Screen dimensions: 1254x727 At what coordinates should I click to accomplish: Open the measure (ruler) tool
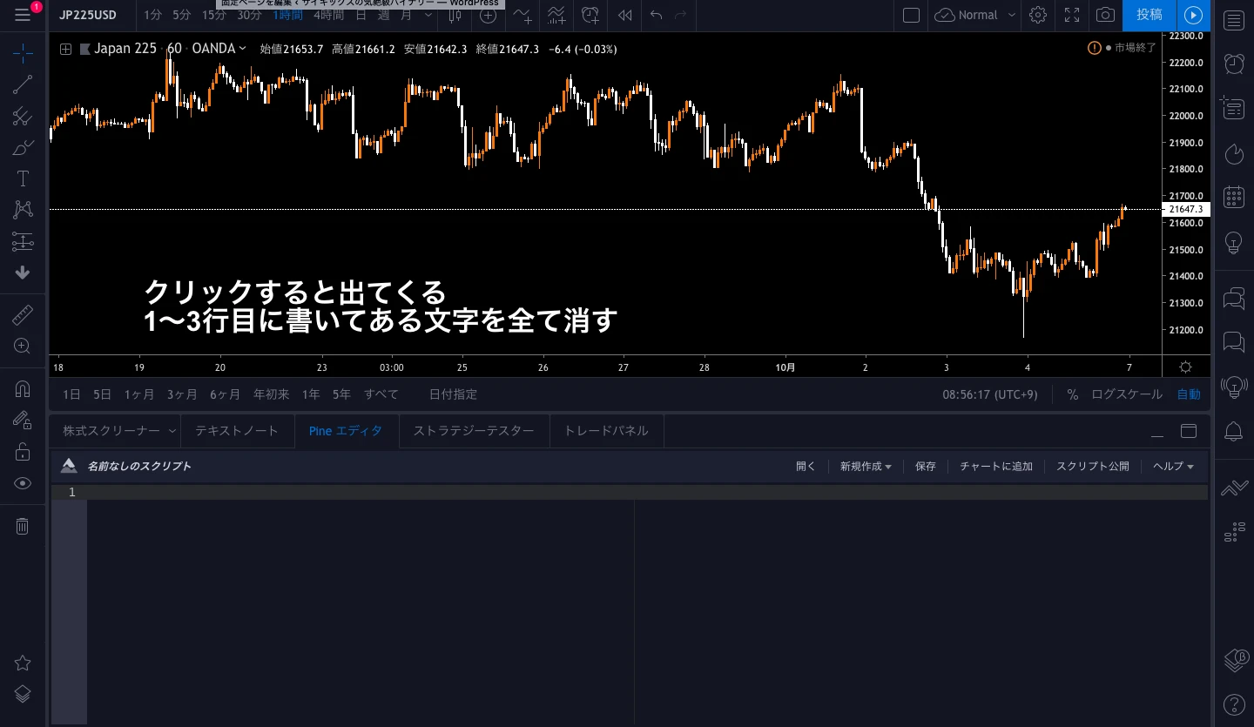(x=22, y=314)
